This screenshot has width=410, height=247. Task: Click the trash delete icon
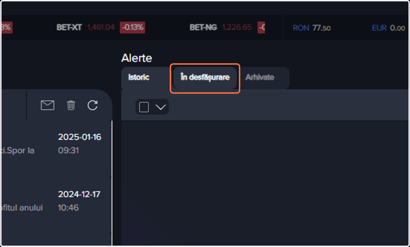click(x=71, y=105)
